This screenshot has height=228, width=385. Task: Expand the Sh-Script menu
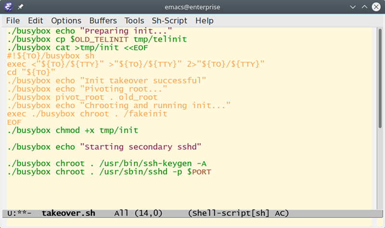click(x=169, y=21)
